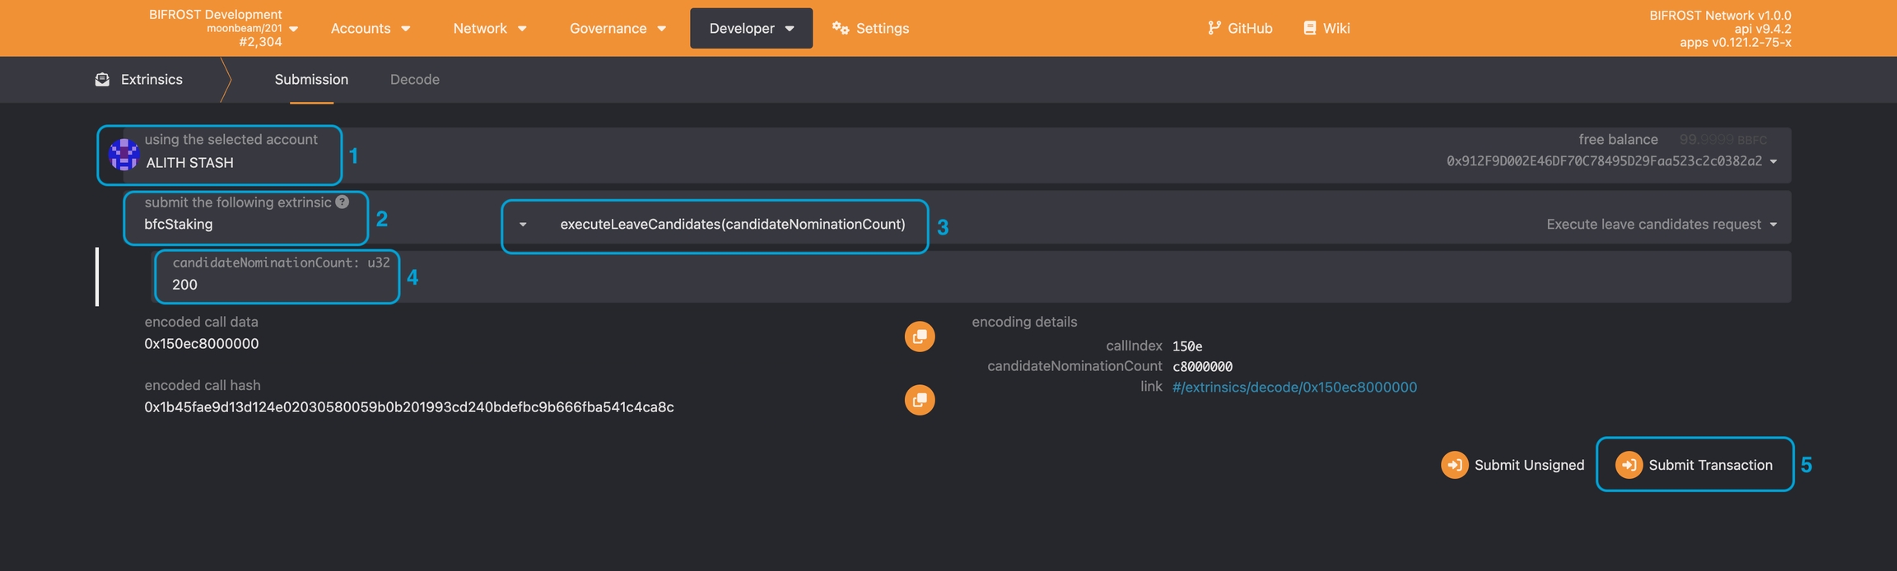Open Settings via the gears icon
This screenshot has width=1897, height=571.
tap(840, 28)
